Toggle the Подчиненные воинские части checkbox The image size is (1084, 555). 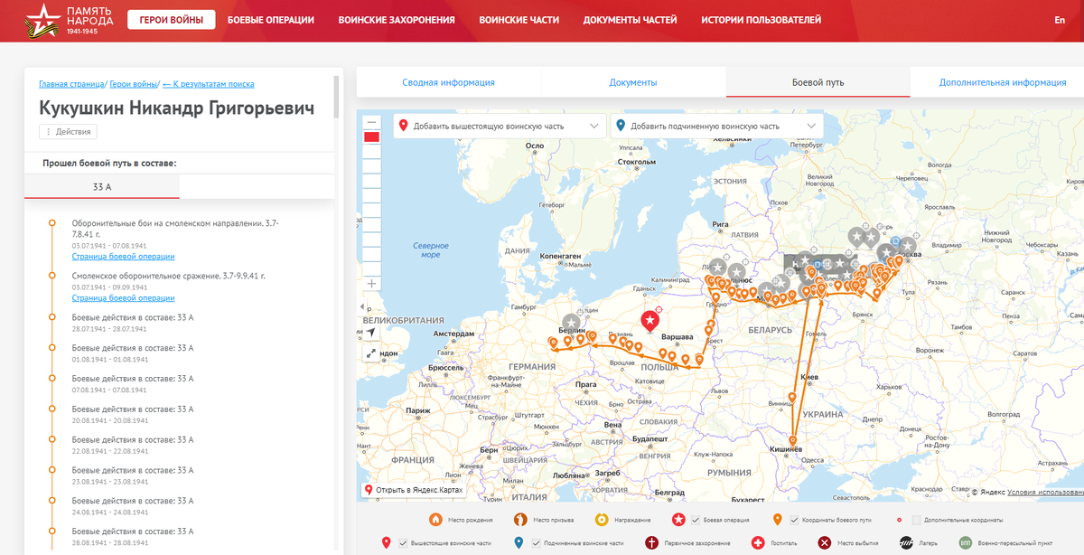(x=536, y=542)
